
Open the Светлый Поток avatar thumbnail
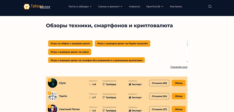(x=53, y=108)
